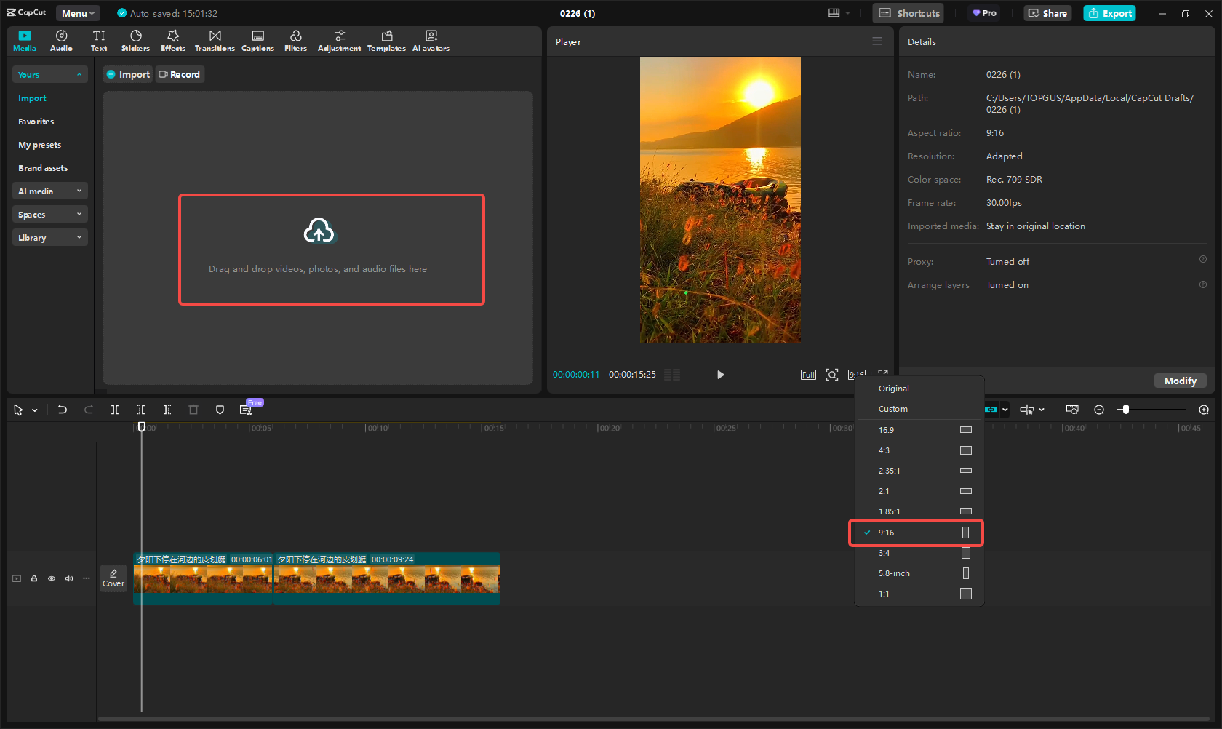Expand the AI media section
The width and height of the screenshot is (1222, 729).
tap(49, 191)
